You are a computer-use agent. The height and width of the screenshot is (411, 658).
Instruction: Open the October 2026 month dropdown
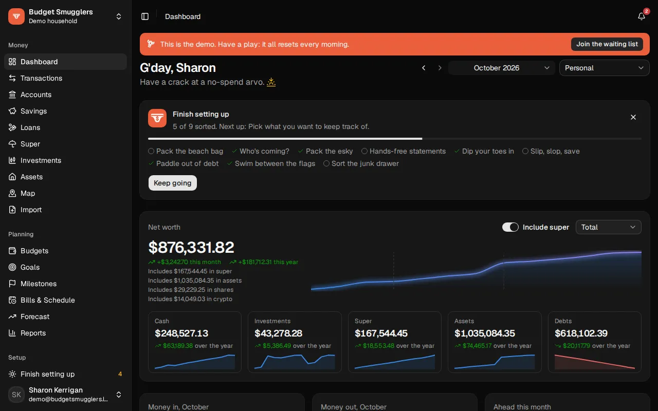(x=502, y=68)
